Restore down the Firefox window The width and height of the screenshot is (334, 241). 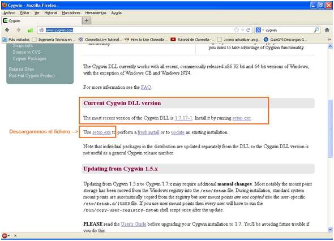[x=321, y=5]
